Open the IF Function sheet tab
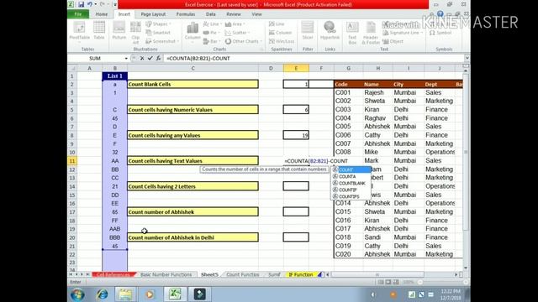 coord(301,274)
